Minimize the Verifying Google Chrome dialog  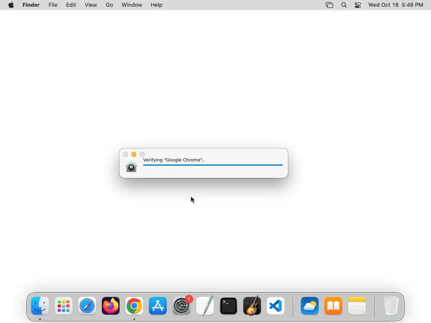pos(134,154)
